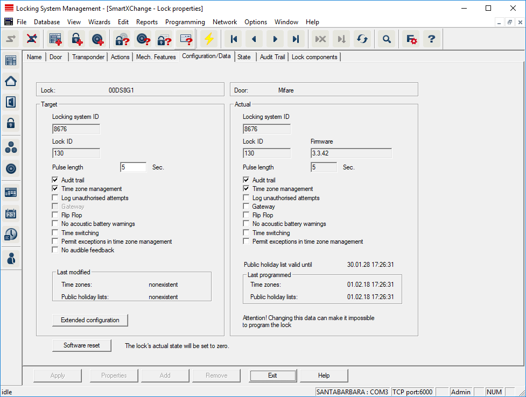Click the Extended configuration button
526x397 pixels.
(90, 320)
